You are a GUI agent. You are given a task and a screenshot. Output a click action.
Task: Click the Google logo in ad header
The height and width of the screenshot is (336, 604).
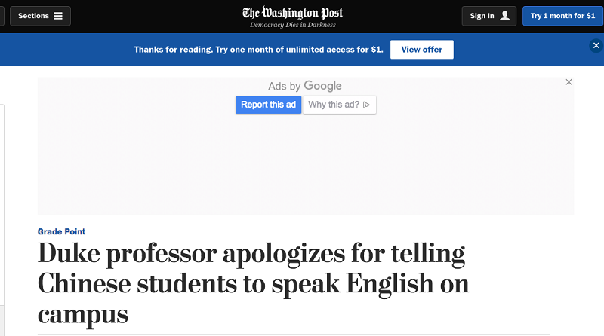tap(322, 86)
